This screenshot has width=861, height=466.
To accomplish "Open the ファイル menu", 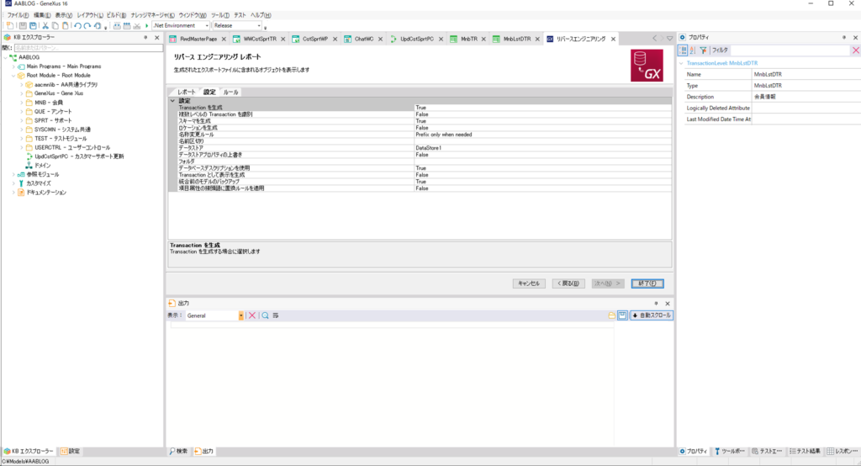I will (x=18, y=15).
